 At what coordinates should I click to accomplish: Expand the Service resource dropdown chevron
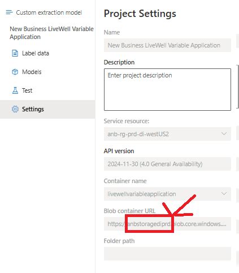click(224, 134)
